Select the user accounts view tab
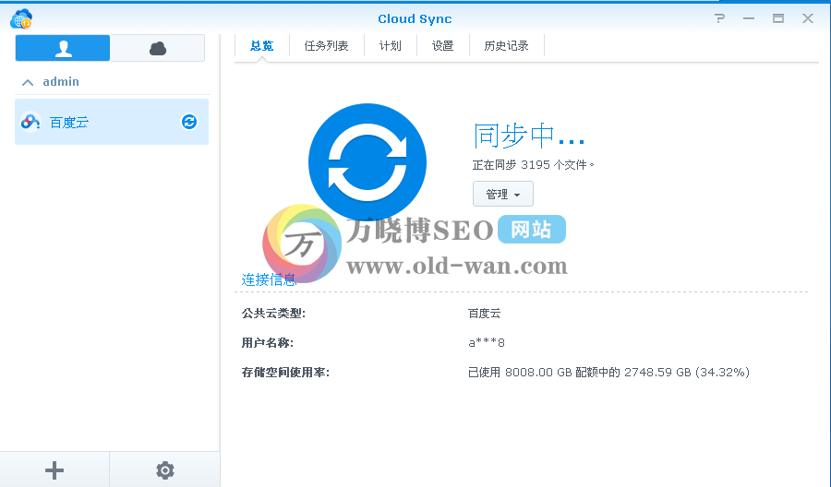 coord(63,48)
